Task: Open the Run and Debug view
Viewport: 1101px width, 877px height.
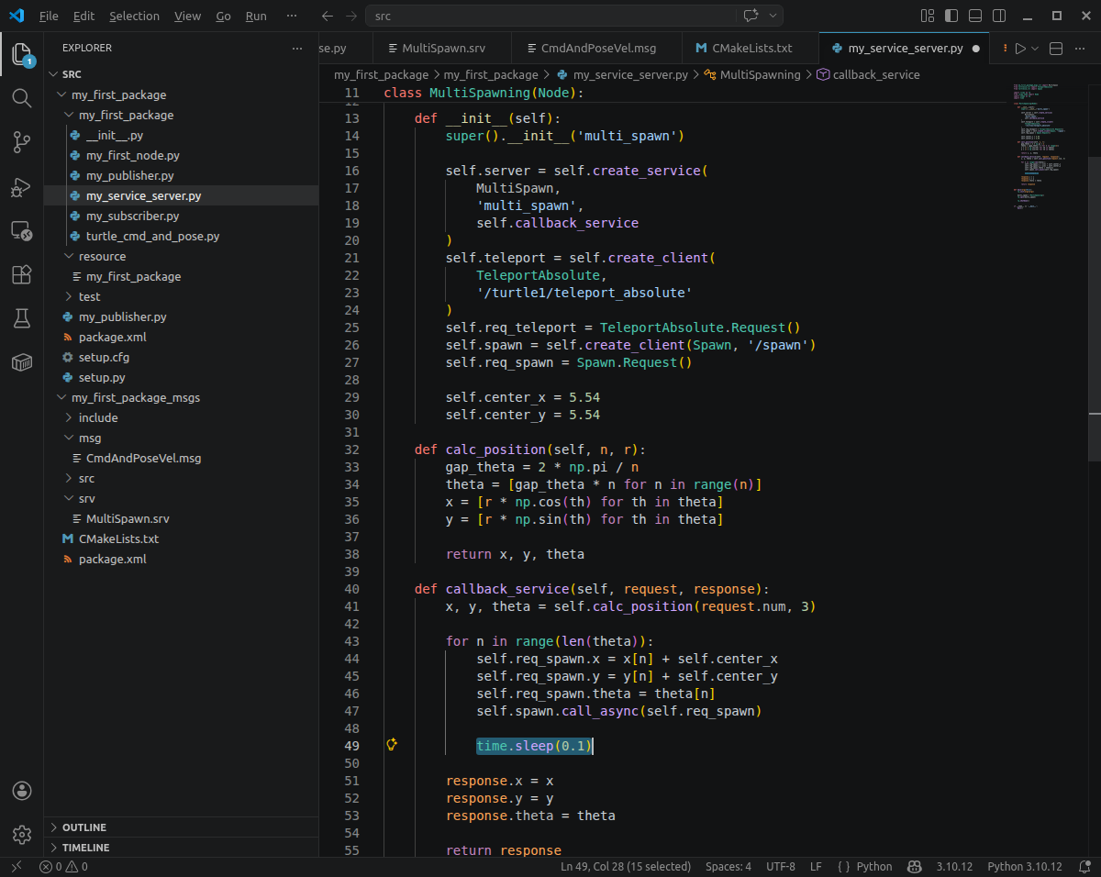Action: 22,186
